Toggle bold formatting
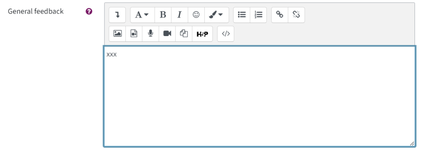 pos(163,15)
